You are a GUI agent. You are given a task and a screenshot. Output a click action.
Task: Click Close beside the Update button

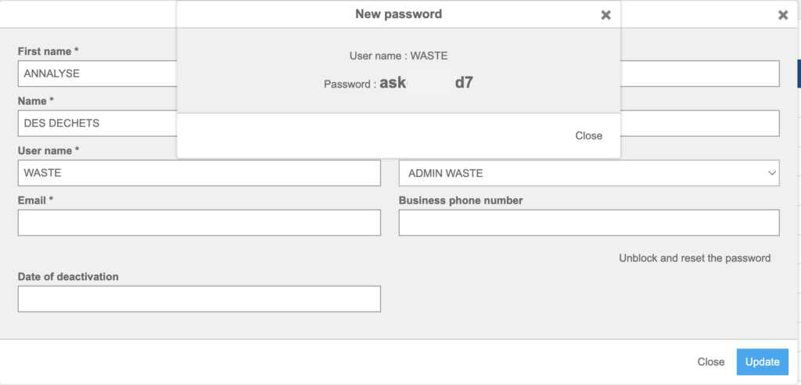pos(710,362)
